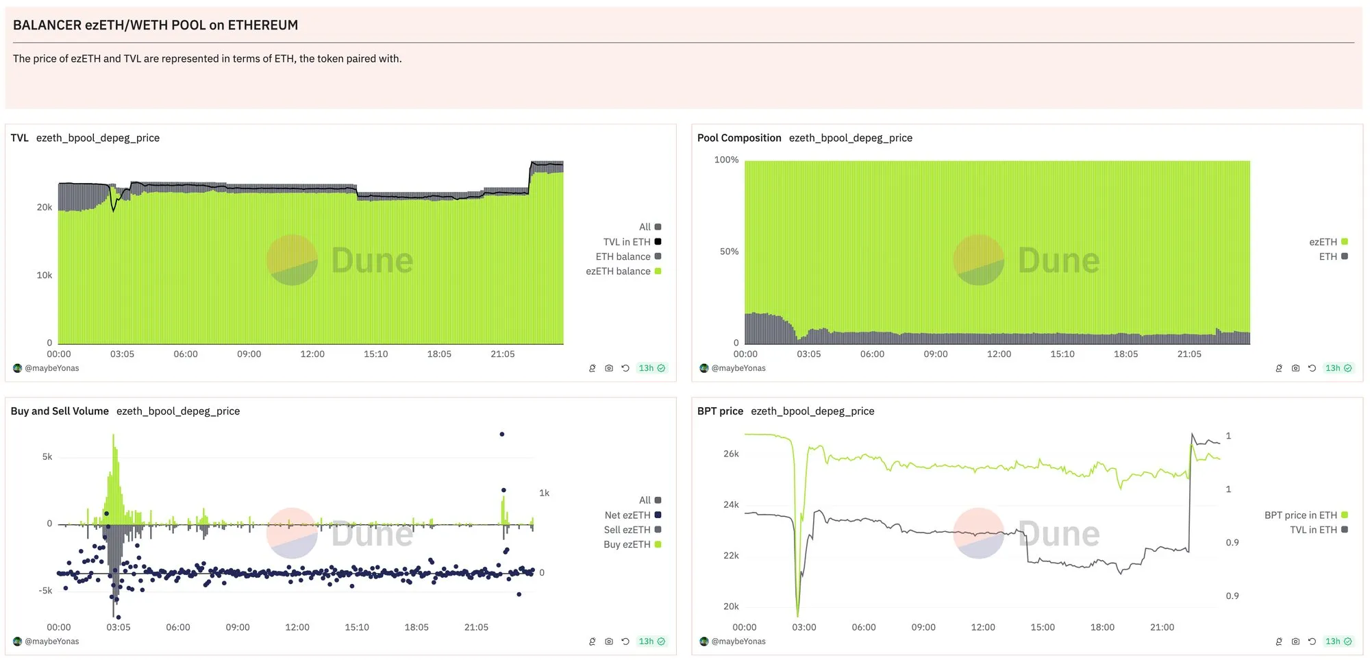Open @maybeYonas profile under Buy and Sell Volume
Image resolution: width=1370 pixels, height=660 pixels.
coord(52,641)
